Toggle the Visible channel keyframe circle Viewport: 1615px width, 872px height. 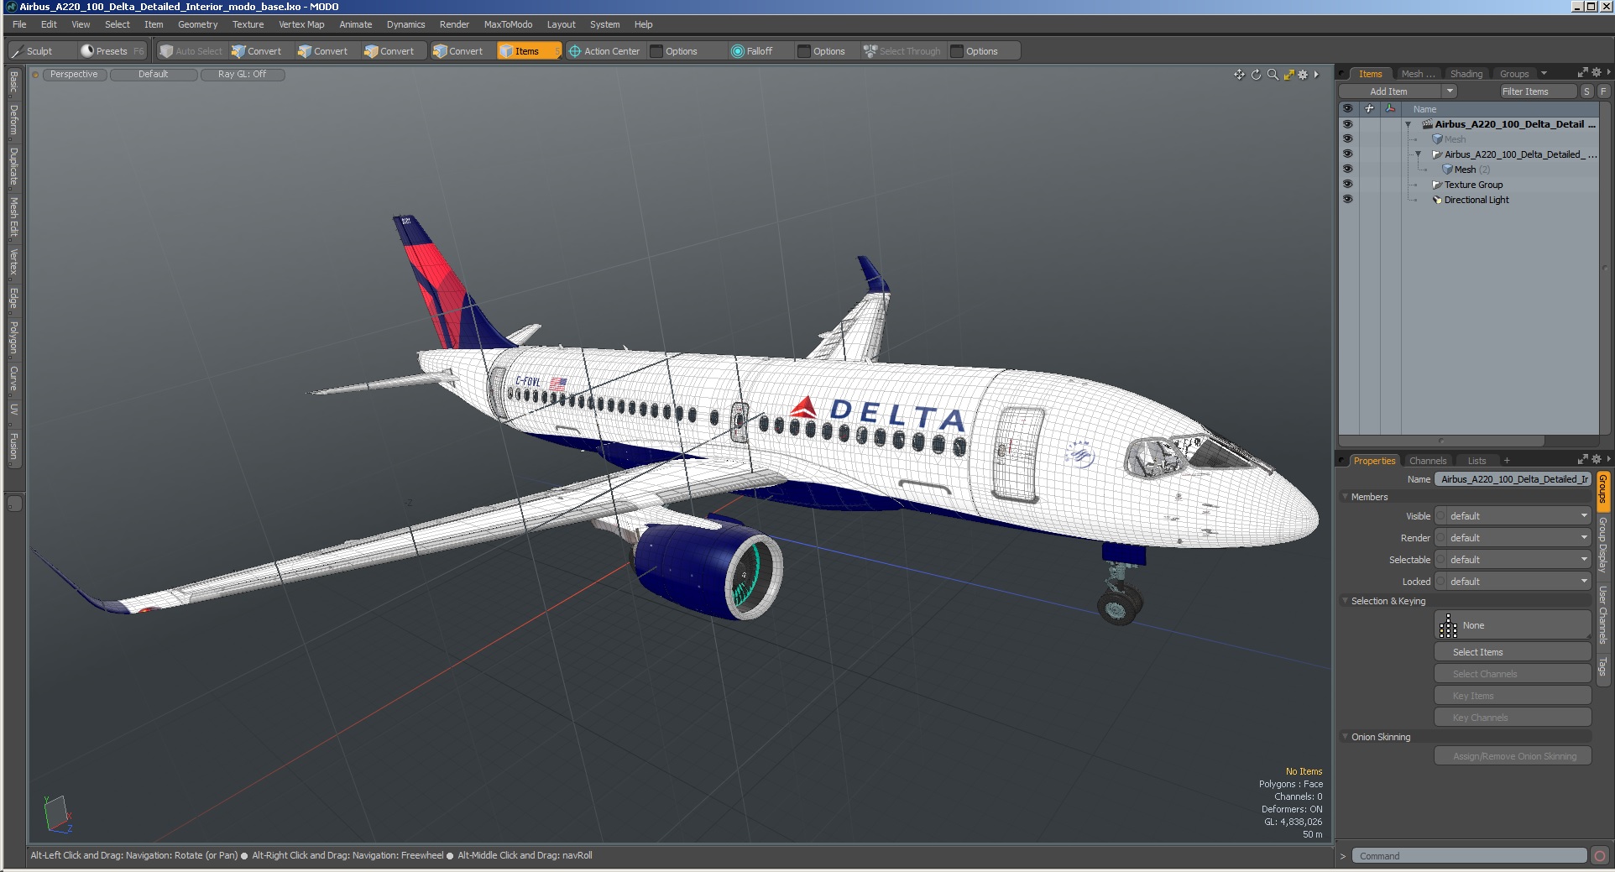[1440, 516]
